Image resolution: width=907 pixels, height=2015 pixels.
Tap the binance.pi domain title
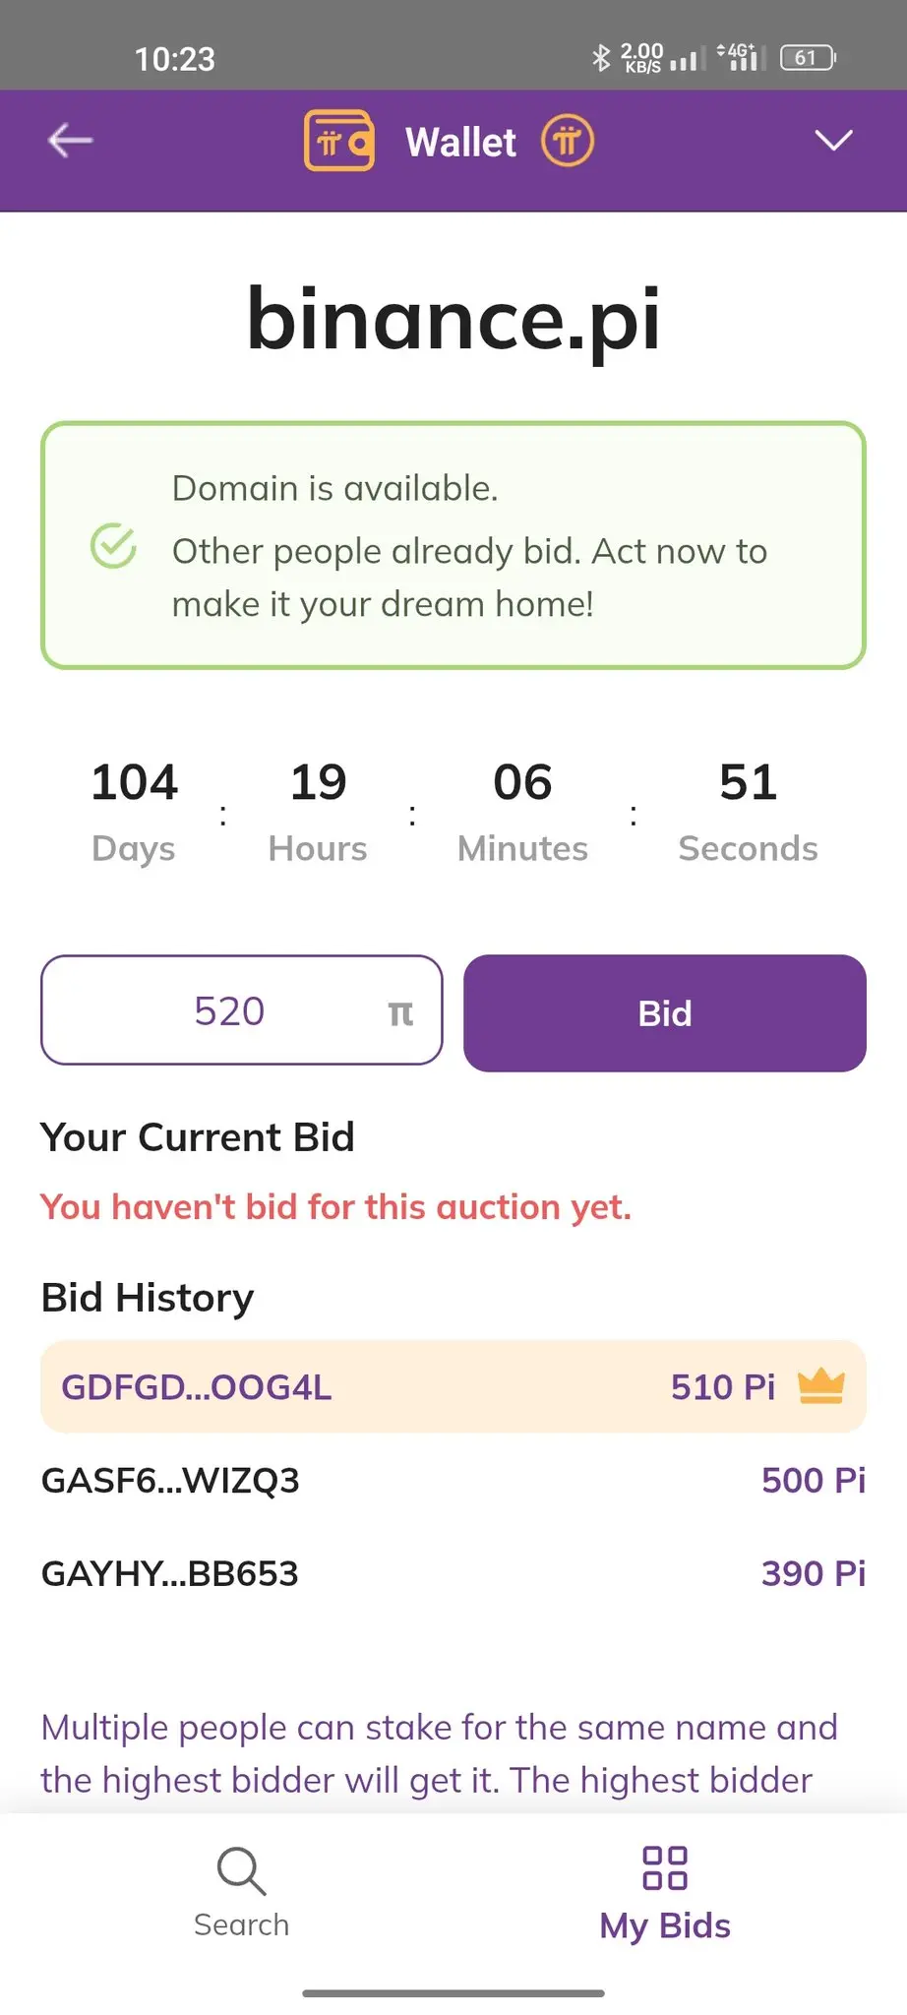point(453,319)
